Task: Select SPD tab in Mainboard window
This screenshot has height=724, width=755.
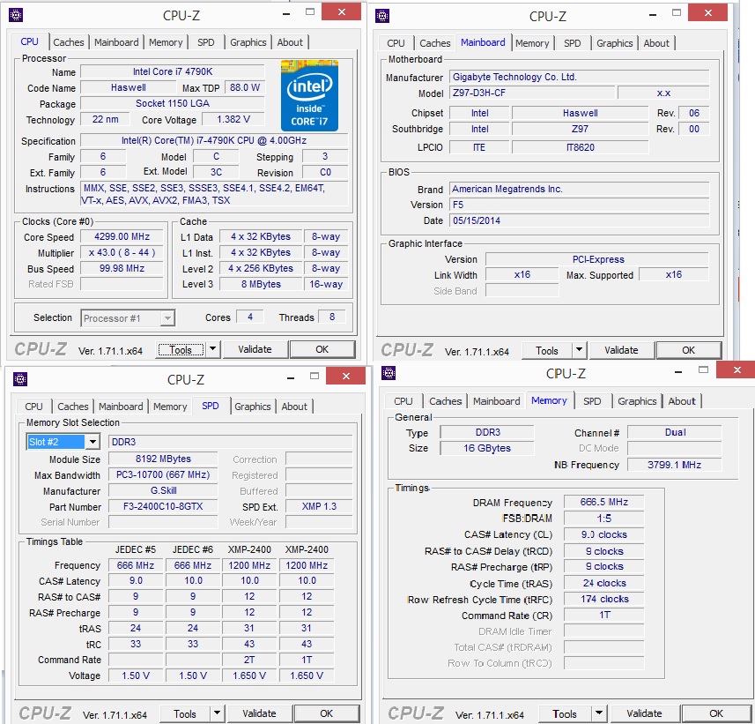Action: click(573, 43)
